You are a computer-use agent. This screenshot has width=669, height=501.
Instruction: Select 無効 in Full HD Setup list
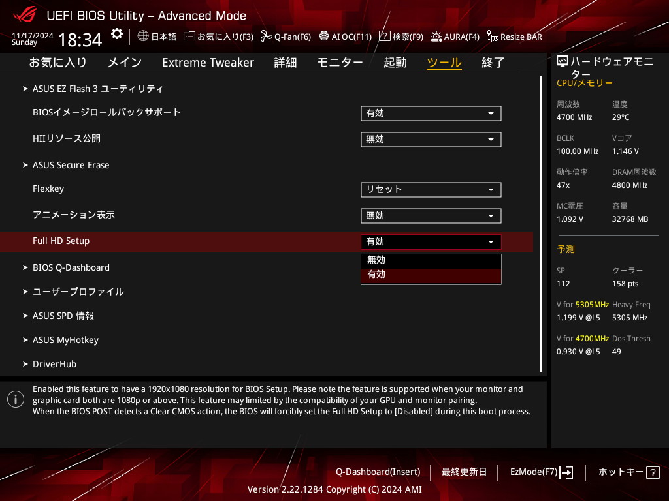coord(431,260)
